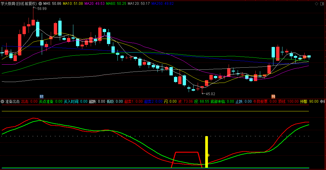The image size is (326, 170).
Task: Open the dropdown next to 学大教育 title
Action: (40, 4)
